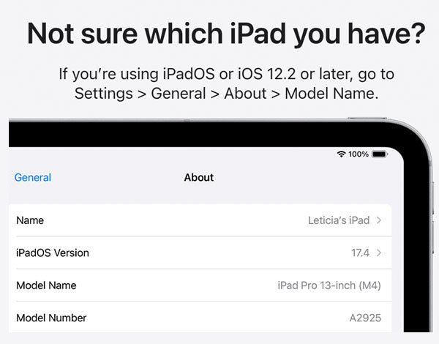Click the Wi-Fi status icon
Screen dimensions: 439x344
click(341, 154)
